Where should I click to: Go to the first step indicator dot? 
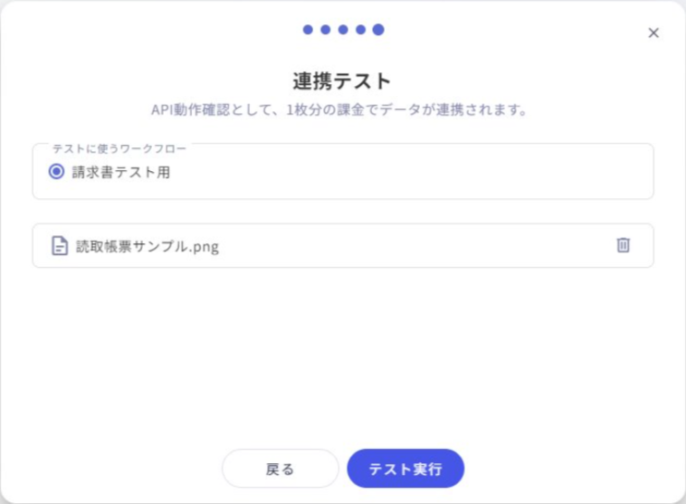pos(308,29)
